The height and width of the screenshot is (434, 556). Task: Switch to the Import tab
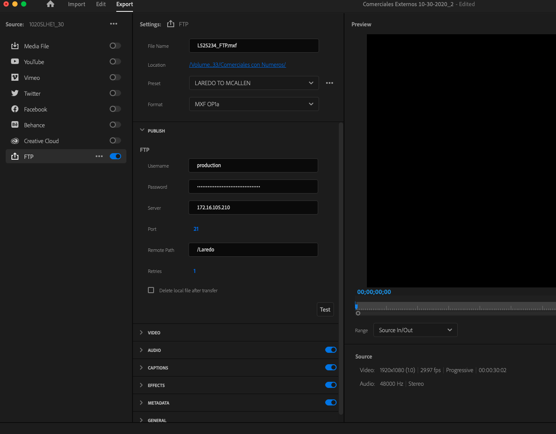click(x=76, y=4)
